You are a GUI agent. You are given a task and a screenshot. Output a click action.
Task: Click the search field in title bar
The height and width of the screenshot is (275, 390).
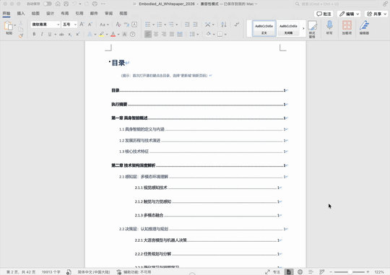pyautogui.click(x=337, y=4)
